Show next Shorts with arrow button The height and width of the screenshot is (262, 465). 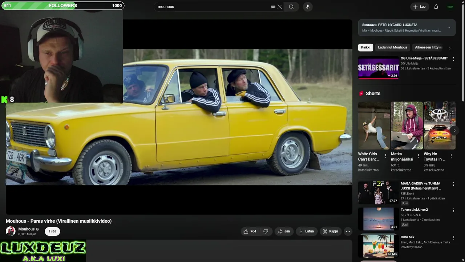454,130
